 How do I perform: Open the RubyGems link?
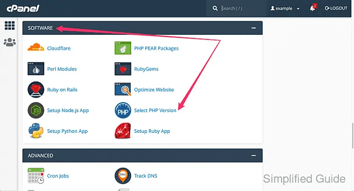[x=146, y=69]
